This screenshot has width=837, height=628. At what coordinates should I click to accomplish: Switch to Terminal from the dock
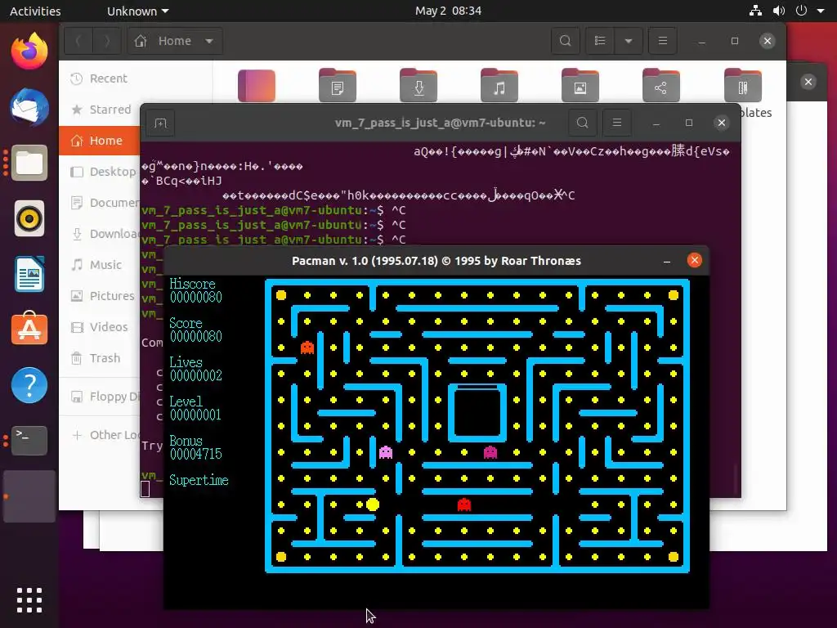pyautogui.click(x=29, y=440)
